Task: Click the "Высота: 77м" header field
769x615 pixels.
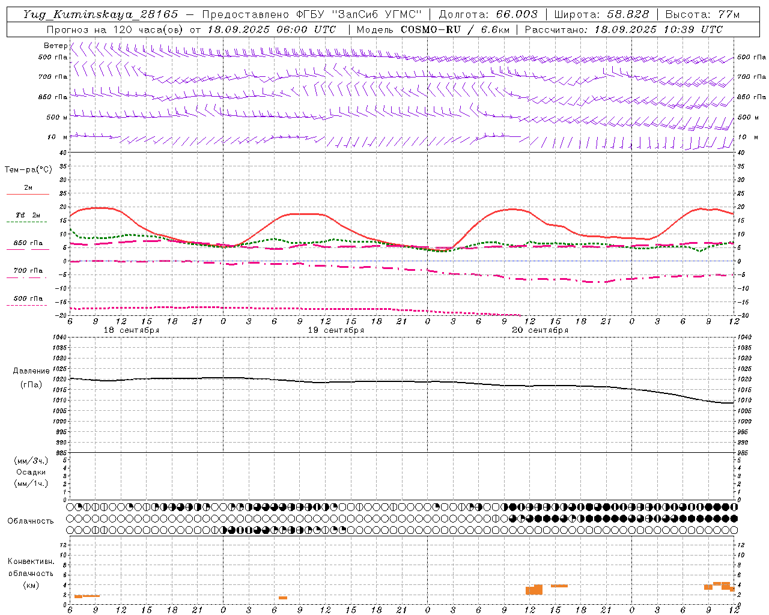Action: (702, 14)
